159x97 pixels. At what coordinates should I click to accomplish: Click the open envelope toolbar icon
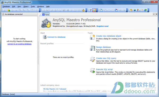(x=142, y=10)
